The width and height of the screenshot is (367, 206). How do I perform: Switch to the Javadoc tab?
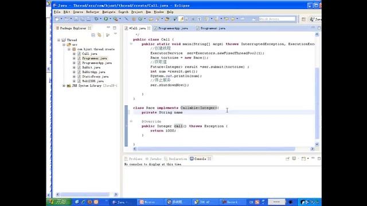coord(153,159)
